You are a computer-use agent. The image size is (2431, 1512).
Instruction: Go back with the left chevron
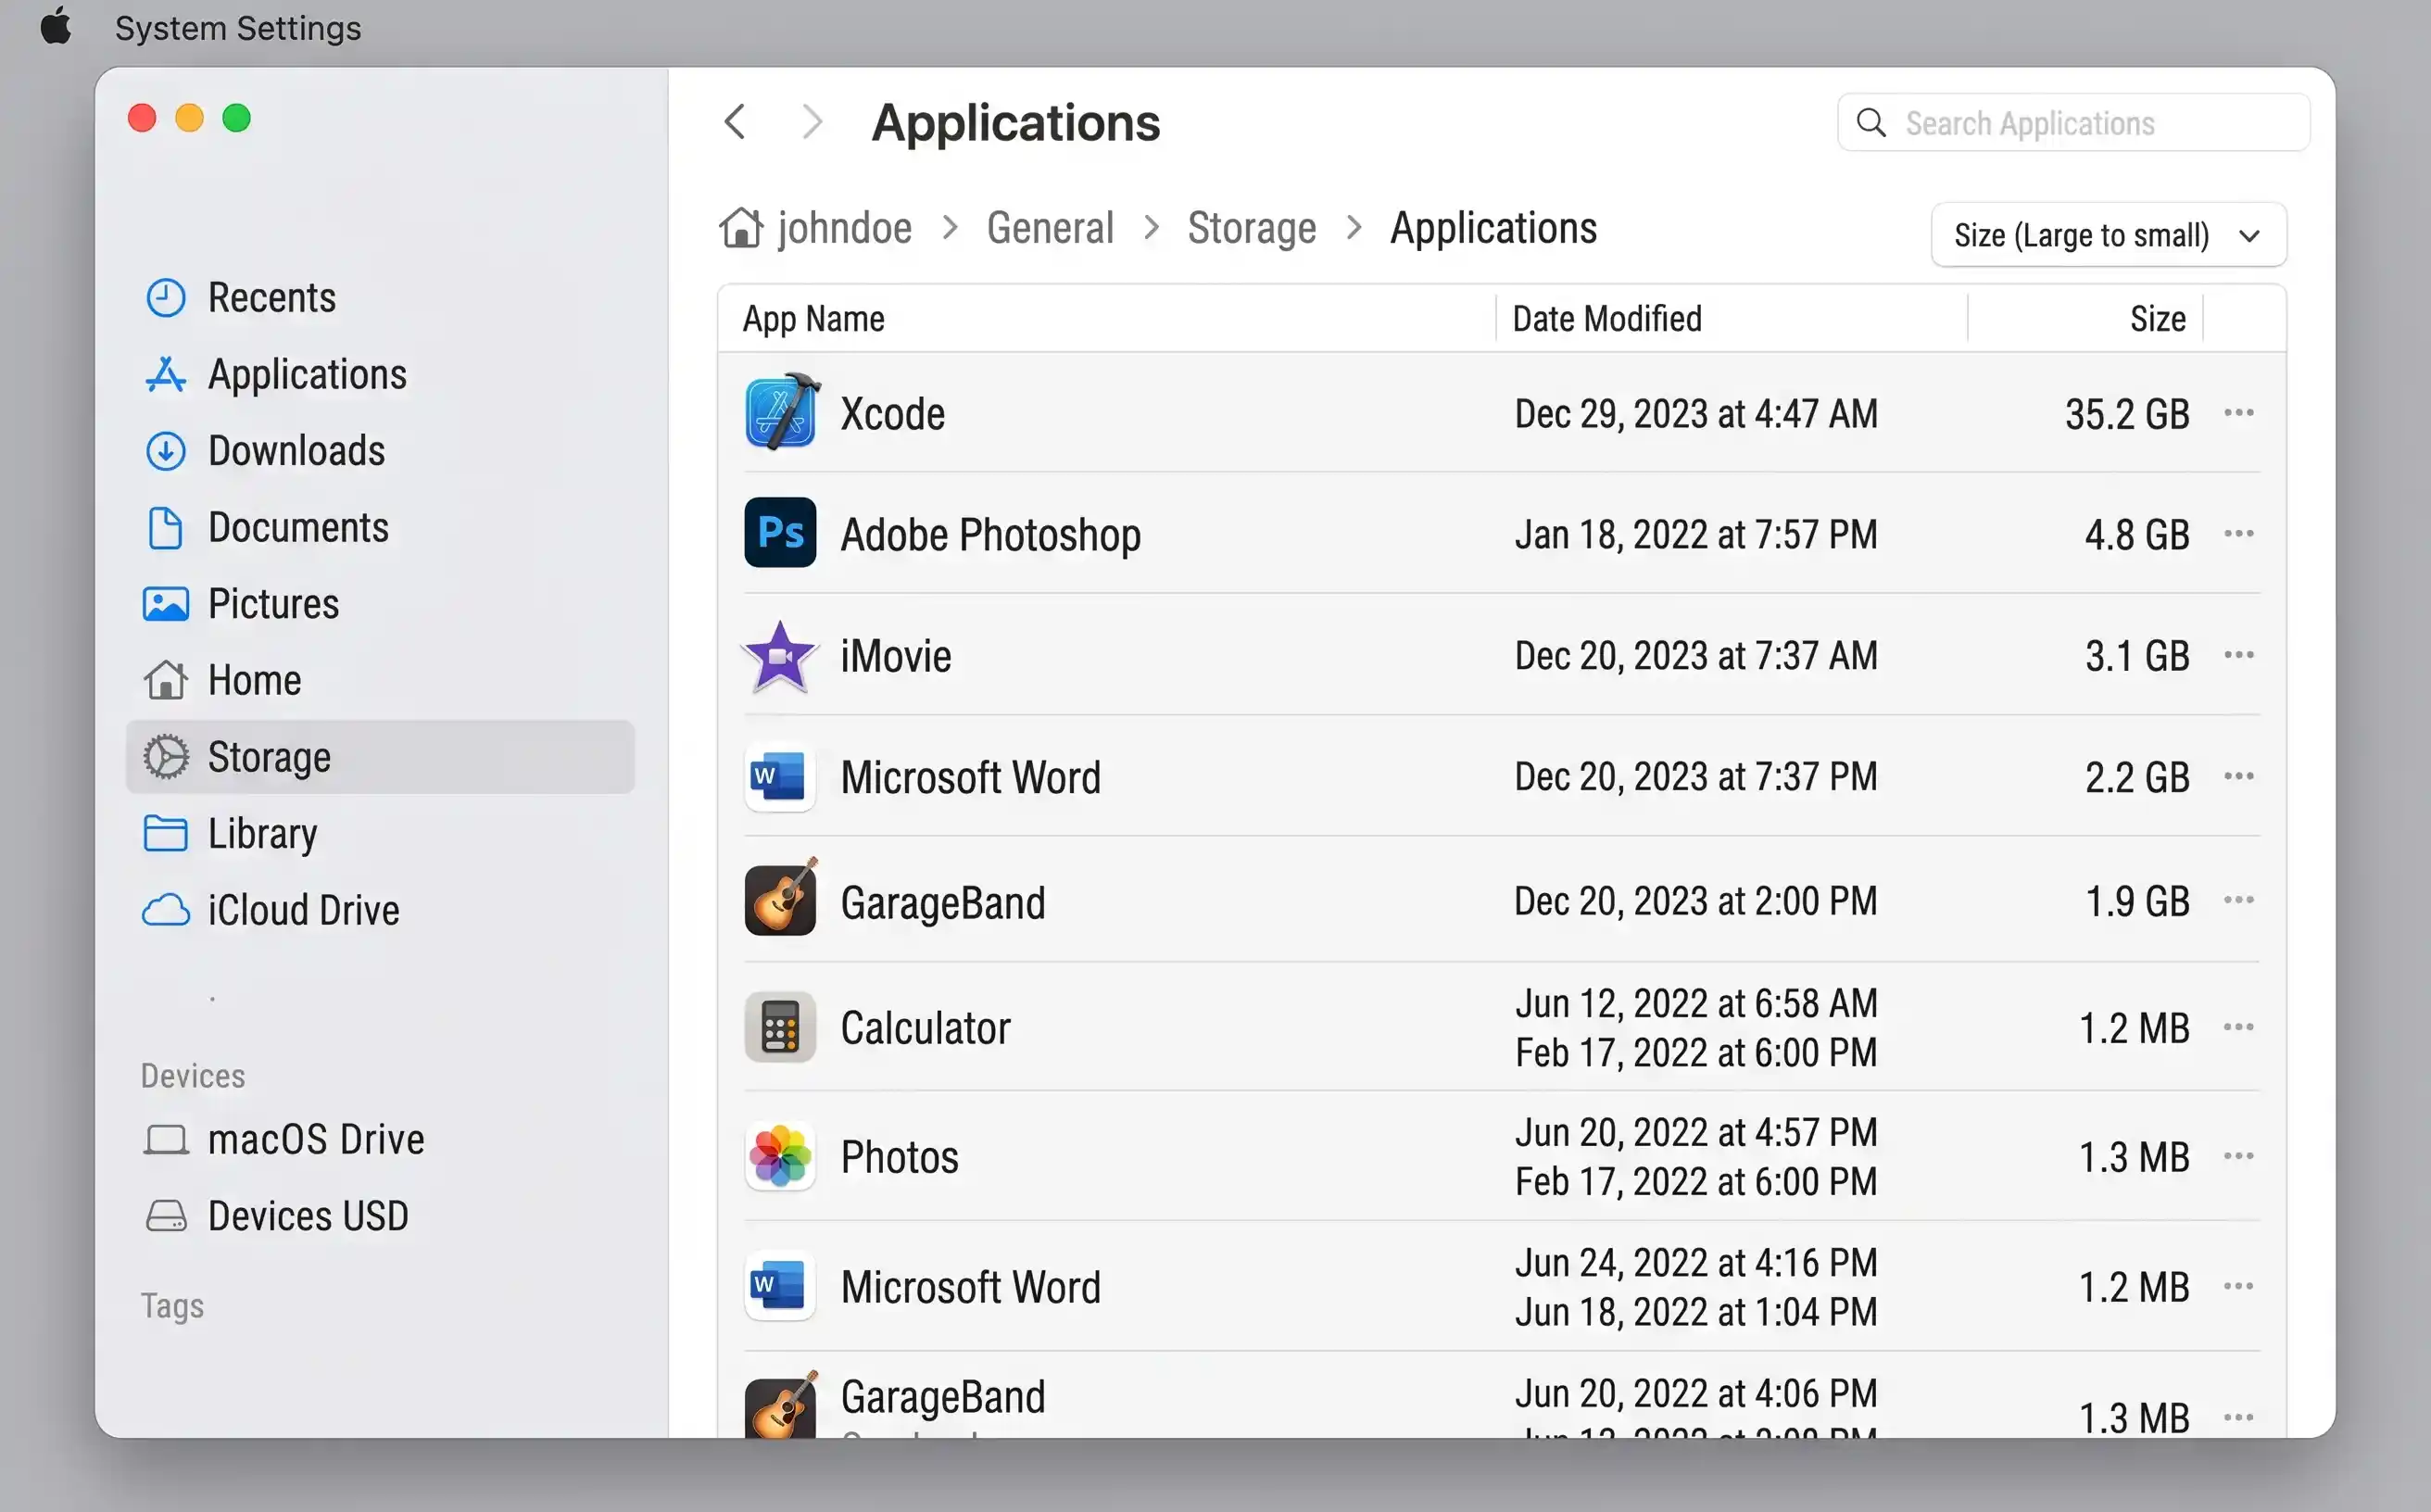coord(736,122)
